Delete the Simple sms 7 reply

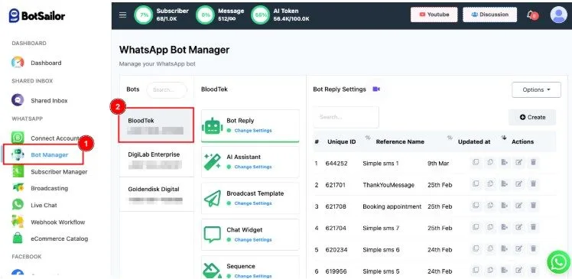pyautogui.click(x=533, y=227)
